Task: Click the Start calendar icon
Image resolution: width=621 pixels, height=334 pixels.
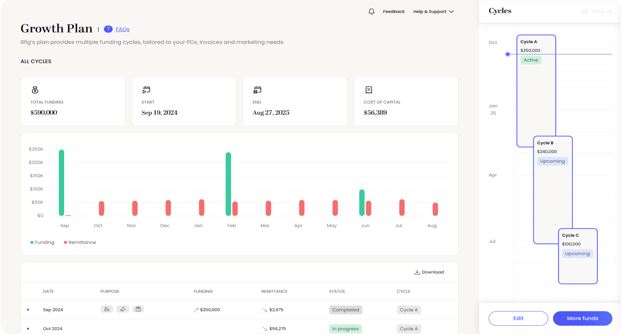Action: pos(146,90)
